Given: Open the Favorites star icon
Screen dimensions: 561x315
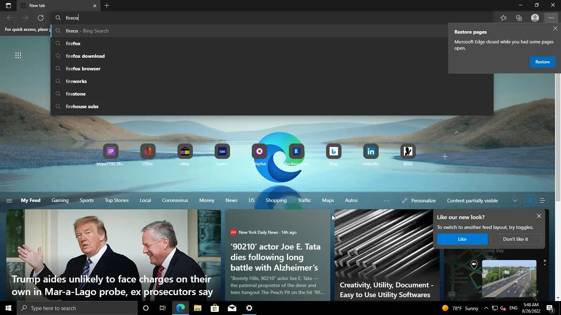Looking at the screenshot, I should point(503,18).
